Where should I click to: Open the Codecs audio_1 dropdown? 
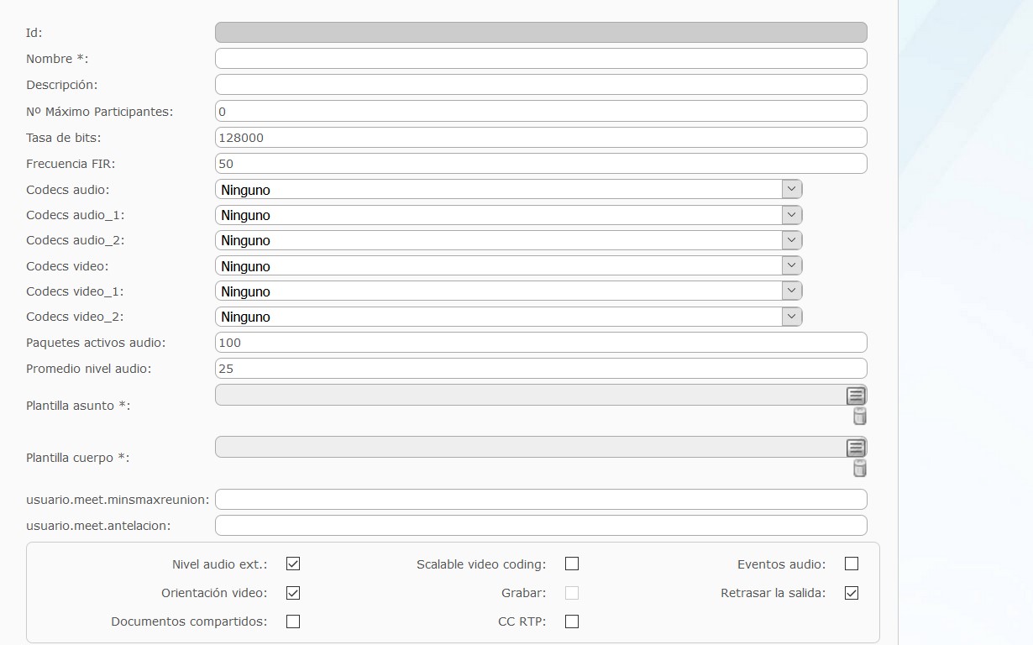pos(509,215)
